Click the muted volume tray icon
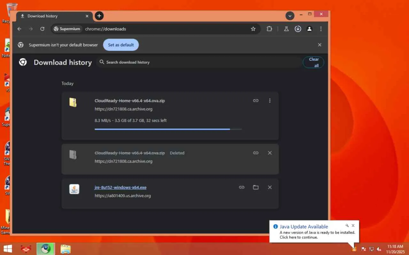The image size is (409, 255). click(x=379, y=249)
